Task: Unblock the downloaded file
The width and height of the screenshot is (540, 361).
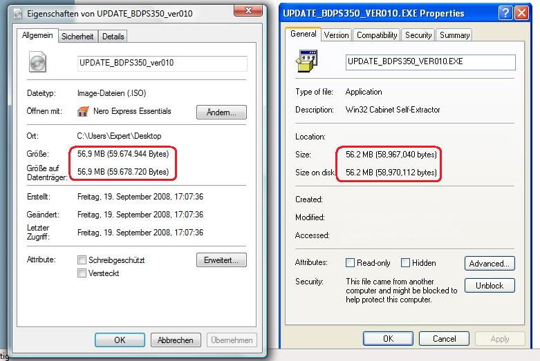Action: click(x=490, y=285)
